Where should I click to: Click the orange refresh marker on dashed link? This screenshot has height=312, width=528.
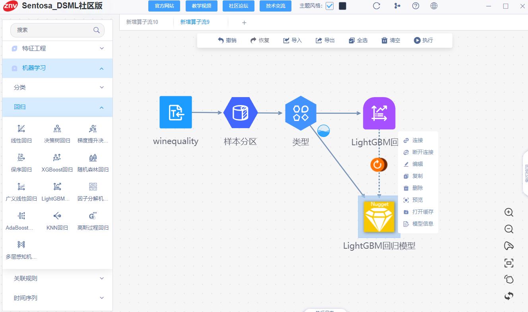(378, 164)
